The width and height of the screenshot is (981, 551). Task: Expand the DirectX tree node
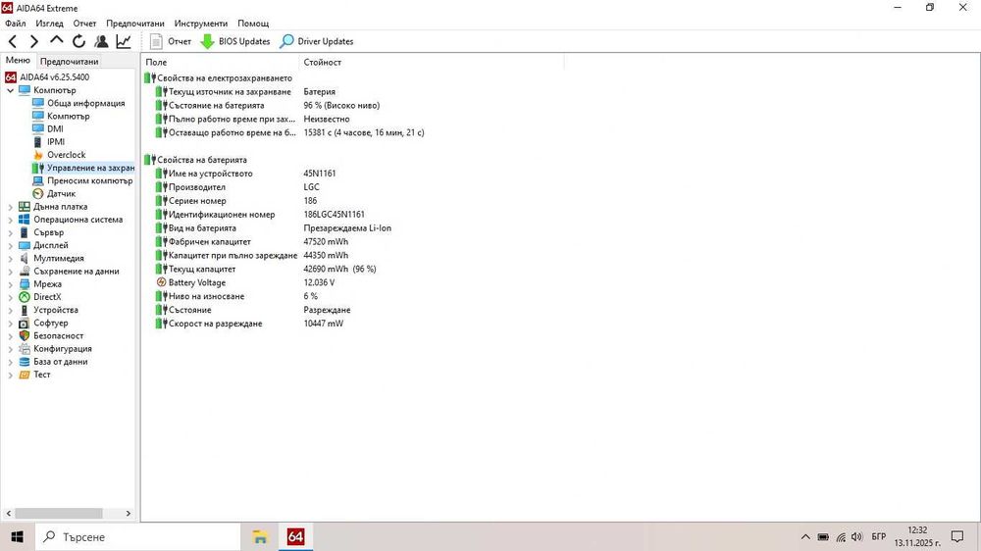click(10, 297)
